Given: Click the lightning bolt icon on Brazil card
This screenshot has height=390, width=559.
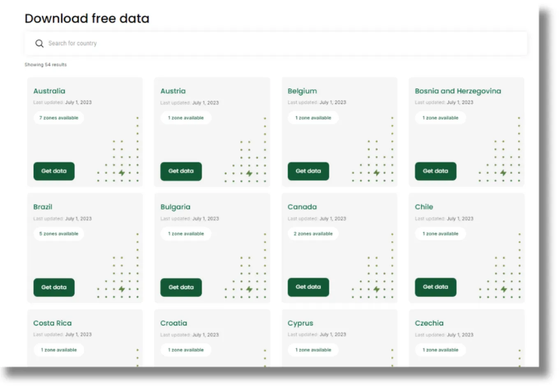Looking at the screenshot, I should coord(122,289).
